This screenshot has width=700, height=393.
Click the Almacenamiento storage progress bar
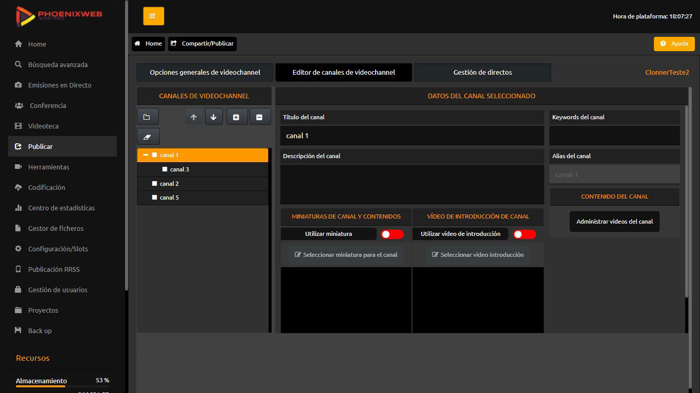pyautogui.click(x=63, y=386)
